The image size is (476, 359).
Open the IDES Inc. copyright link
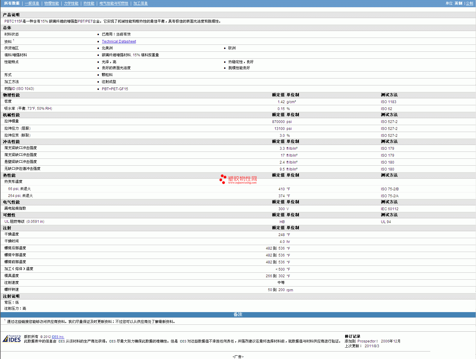click(x=58, y=337)
